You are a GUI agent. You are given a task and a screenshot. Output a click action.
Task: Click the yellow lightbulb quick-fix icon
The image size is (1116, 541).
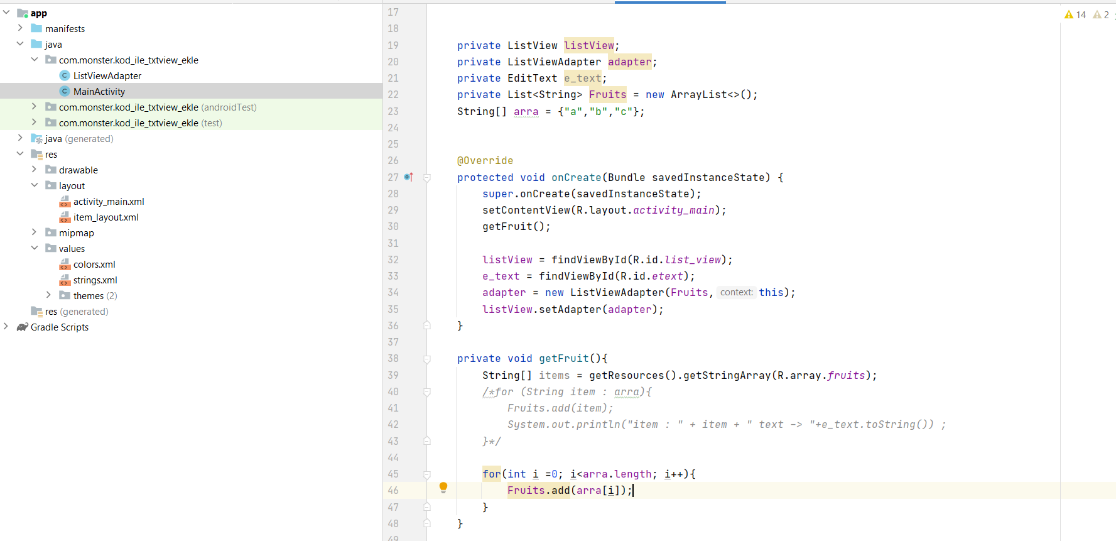(x=443, y=488)
